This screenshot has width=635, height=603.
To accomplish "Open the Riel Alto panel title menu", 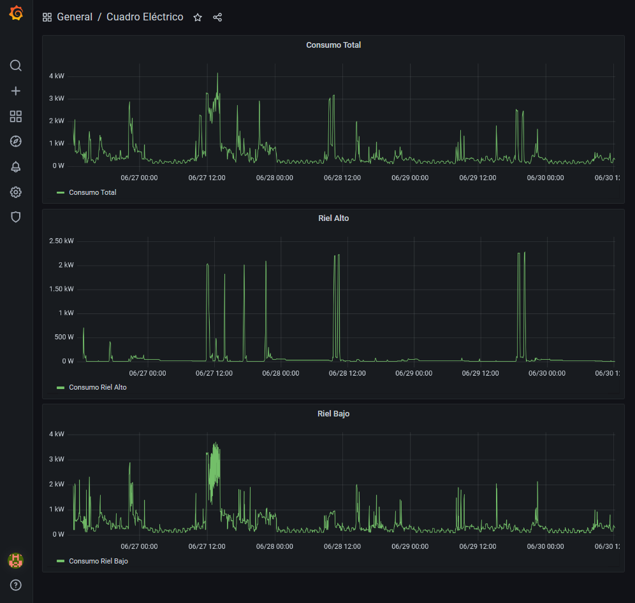I will click(333, 218).
